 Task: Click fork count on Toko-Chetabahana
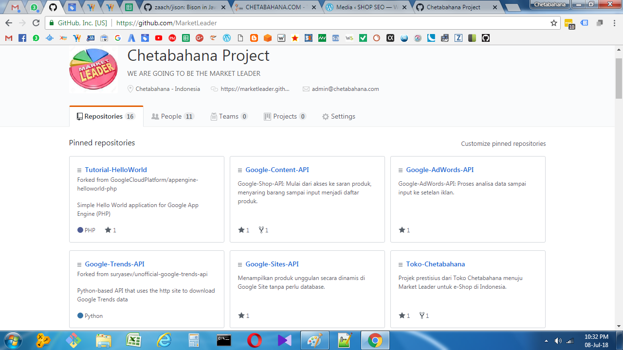pyautogui.click(x=424, y=315)
